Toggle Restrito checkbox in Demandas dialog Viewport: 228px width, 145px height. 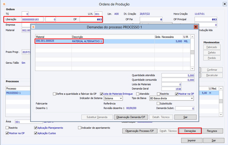click(158, 94)
